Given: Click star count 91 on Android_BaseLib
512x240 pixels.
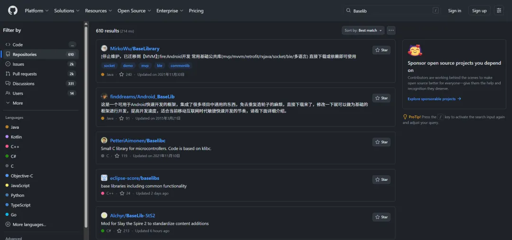Looking at the screenshot, I should (x=124, y=118).
